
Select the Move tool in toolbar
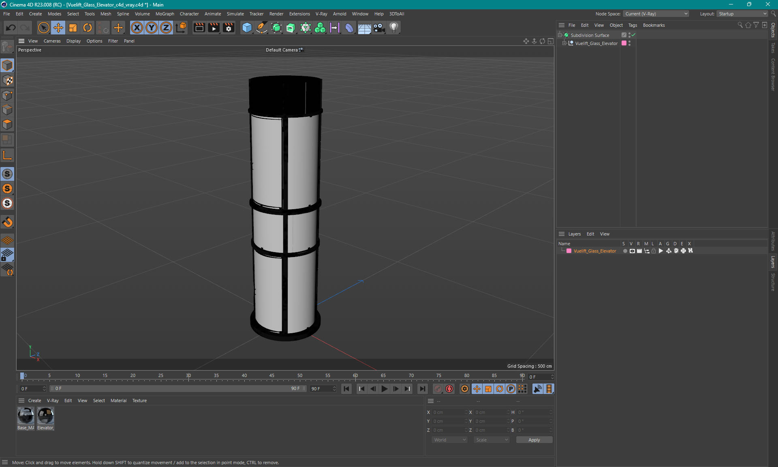click(58, 28)
